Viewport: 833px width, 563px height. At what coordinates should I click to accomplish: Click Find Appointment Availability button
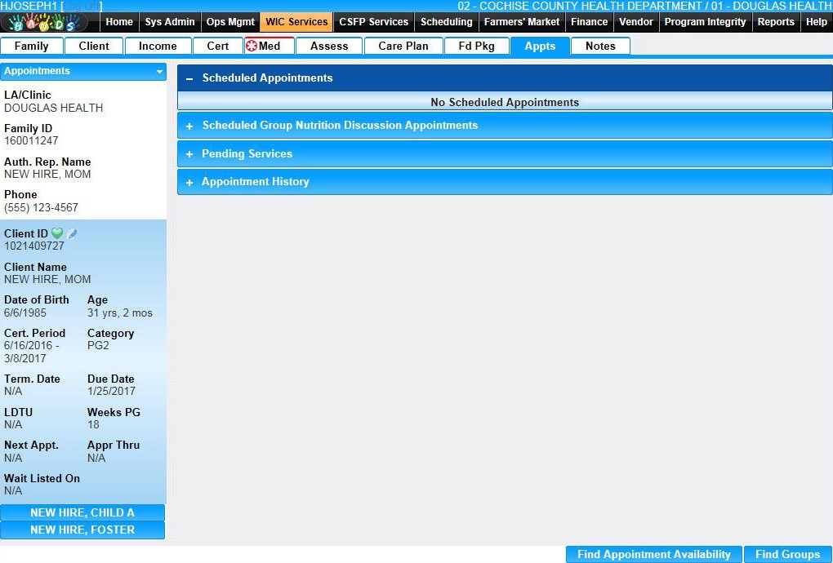(x=653, y=555)
